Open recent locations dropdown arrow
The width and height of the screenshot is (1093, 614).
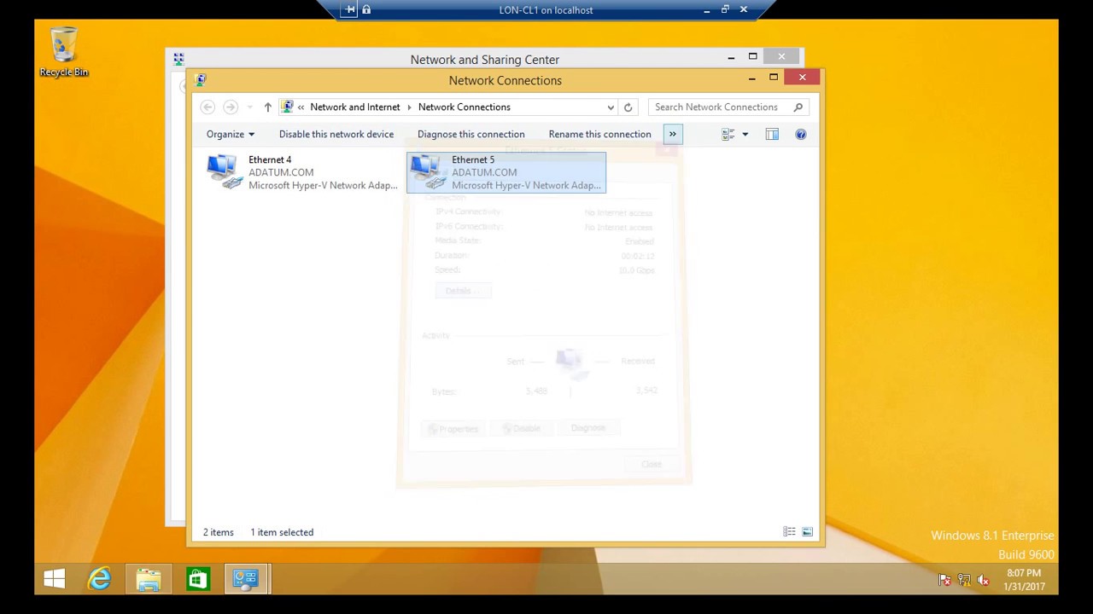(x=249, y=107)
